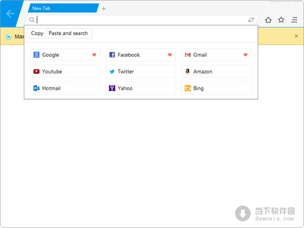Toggle the heart favorite on Facebook
Screen dimensions: 304x228
point(170,55)
